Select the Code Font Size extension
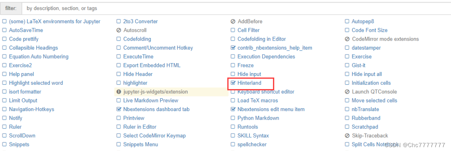Image resolution: width=451 pixels, height=151 pixels. [x=369, y=30]
